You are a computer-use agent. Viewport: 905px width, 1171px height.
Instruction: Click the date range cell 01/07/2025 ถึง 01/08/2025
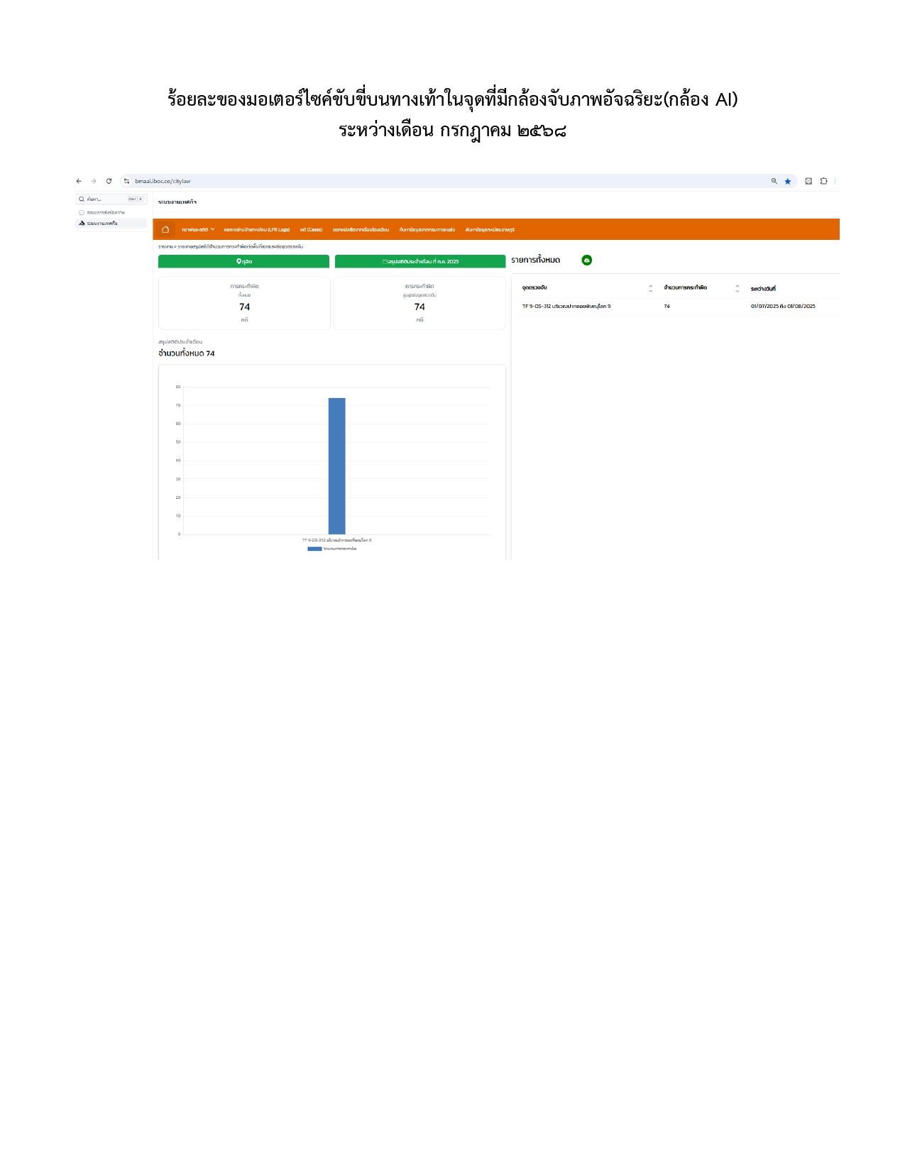[x=783, y=307]
